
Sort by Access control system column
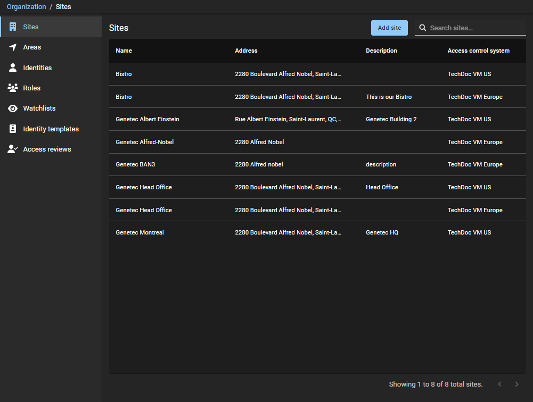tap(478, 51)
